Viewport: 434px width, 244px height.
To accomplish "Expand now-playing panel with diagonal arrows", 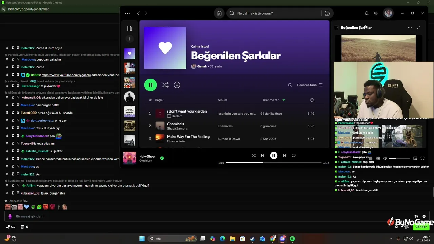I will (419, 28).
